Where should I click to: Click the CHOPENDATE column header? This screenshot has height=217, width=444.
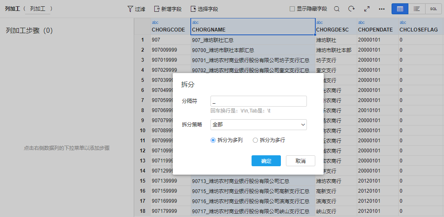coord(375,30)
